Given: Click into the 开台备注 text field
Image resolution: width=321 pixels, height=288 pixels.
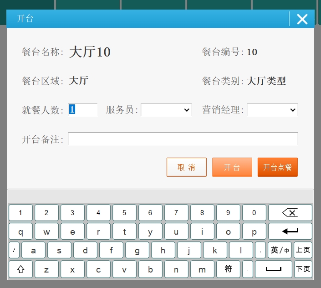Looking at the screenshot, I should coord(183,139).
